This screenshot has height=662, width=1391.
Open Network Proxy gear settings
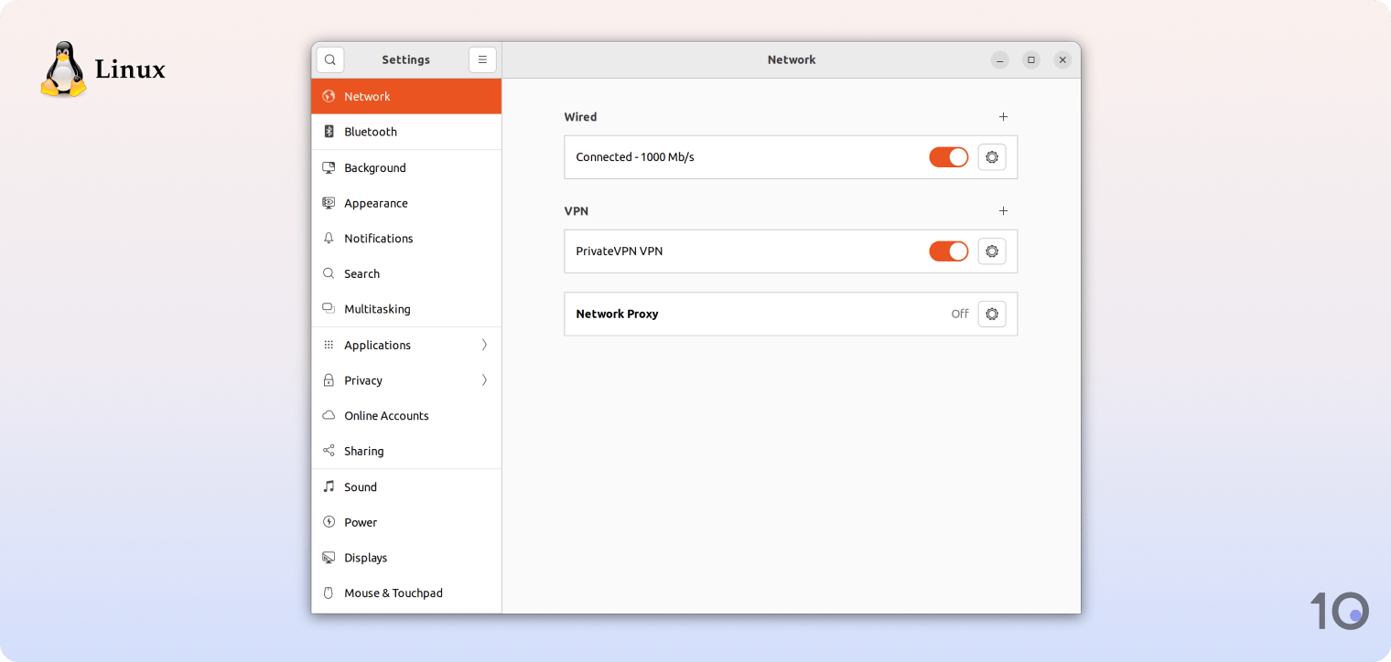point(992,314)
